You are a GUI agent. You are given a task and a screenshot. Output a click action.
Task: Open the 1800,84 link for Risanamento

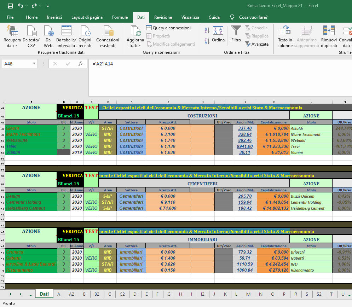[245, 270]
